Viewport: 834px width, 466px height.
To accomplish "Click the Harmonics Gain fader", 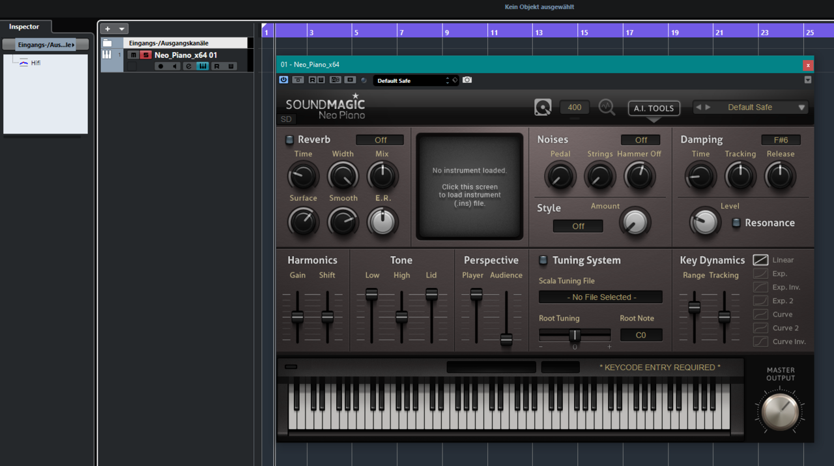I will tap(297, 317).
